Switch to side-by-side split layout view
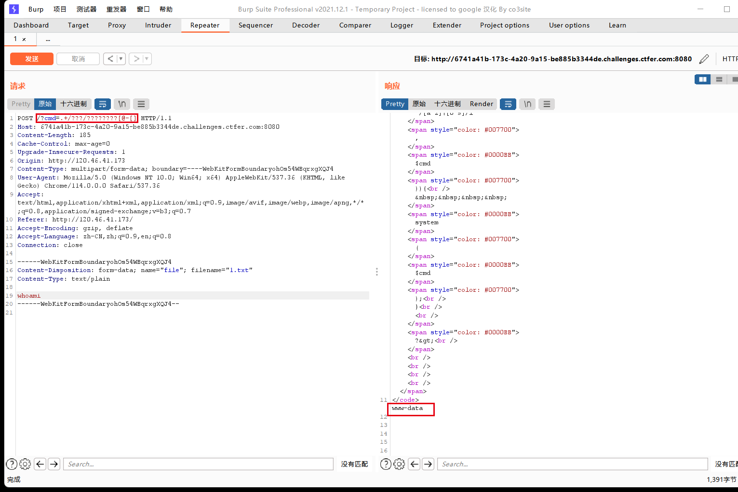The height and width of the screenshot is (492, 738). coord(703,79)
